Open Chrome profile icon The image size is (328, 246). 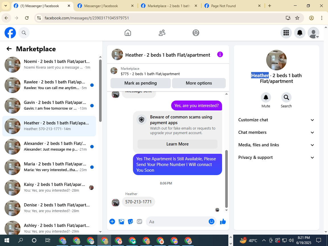[311, 18]
